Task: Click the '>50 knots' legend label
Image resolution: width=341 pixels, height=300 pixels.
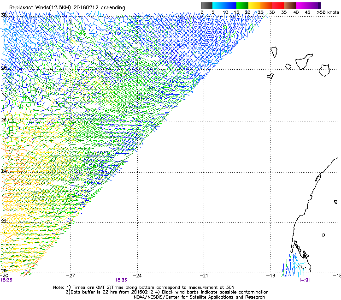Action: click(x=328, y=12)
